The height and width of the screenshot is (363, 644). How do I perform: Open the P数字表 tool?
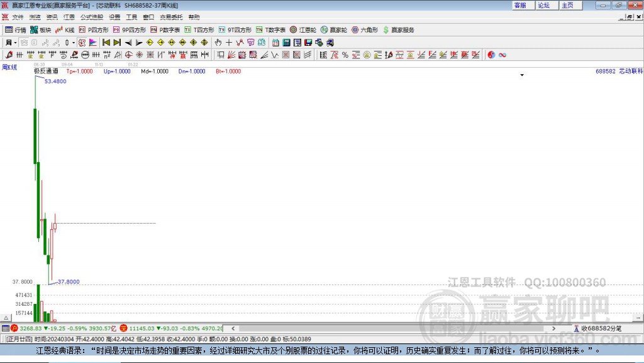coord(165,30)
